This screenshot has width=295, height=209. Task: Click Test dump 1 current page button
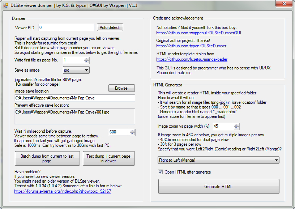point(109,158)
